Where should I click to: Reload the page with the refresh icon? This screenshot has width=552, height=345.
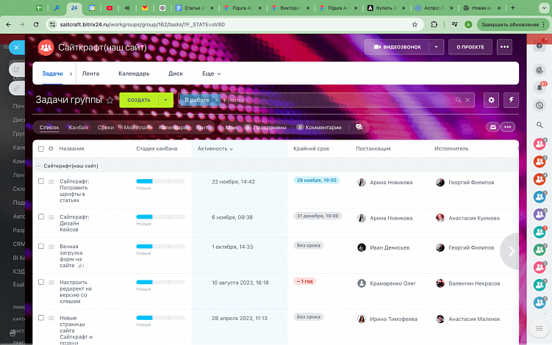(x=36, y=24)
